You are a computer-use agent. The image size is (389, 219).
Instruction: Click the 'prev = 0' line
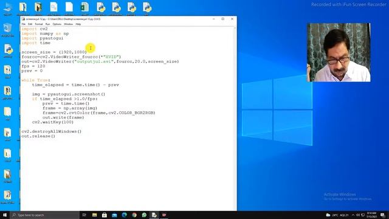(32, 71)
